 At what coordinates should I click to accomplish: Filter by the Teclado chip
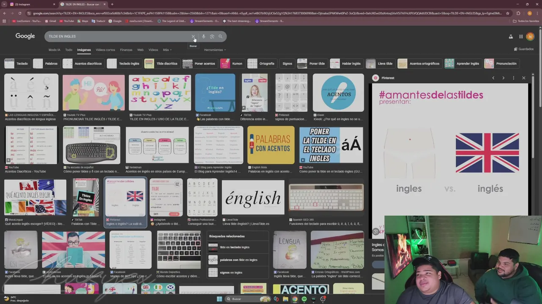coord(17,64)
